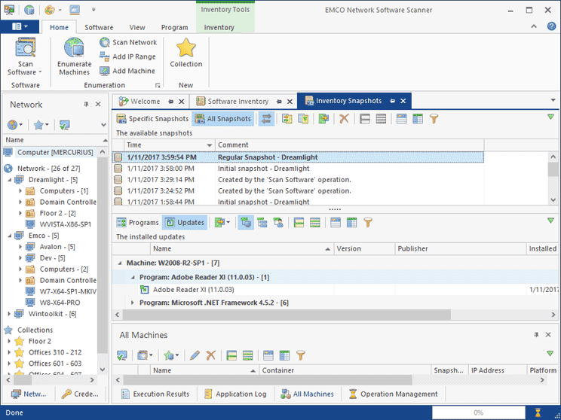This screenshot has width=561, height=420.
Task: Expand the Wintoolkit - [6] node
Action: click(x=10, y=315)
